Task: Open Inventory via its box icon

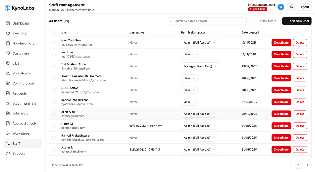Action: coord(8,33)
